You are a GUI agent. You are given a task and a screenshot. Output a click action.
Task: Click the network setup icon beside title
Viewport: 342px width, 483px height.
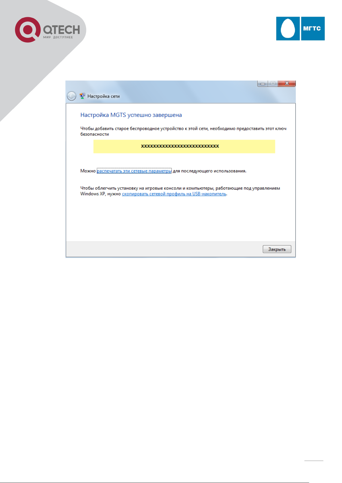click(82, 96)
